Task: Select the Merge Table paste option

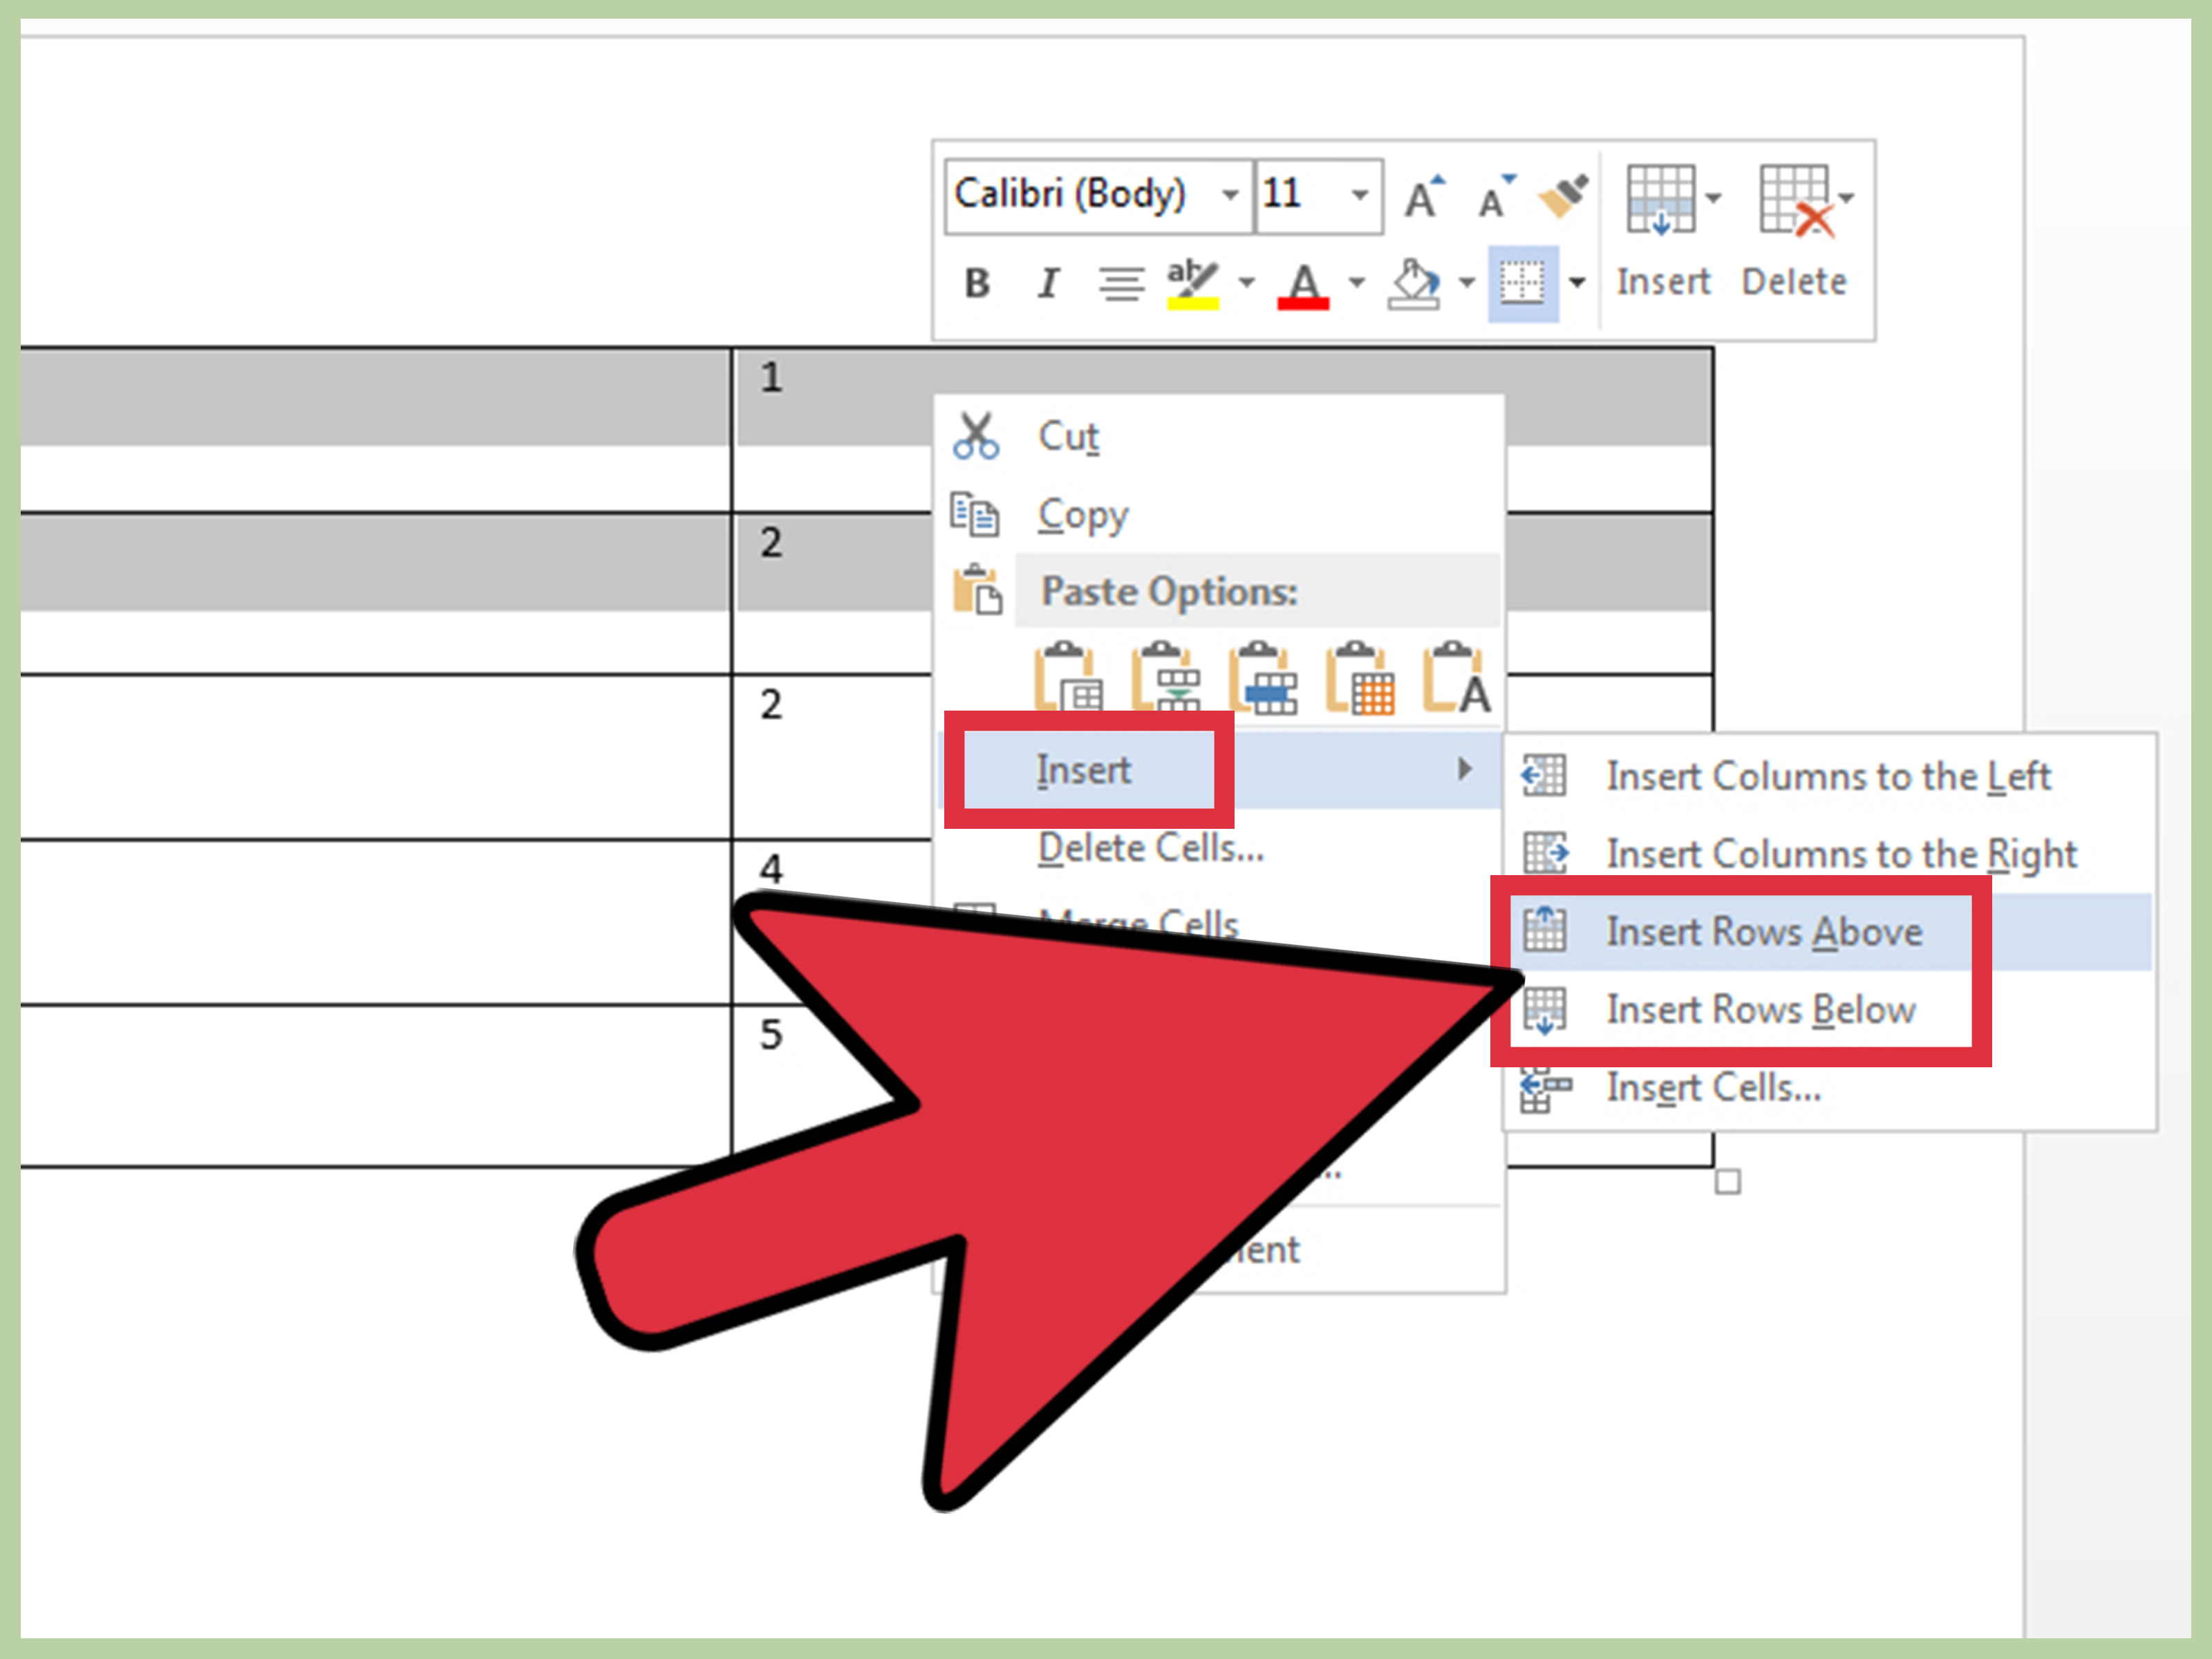Action: pos(1165,677)
